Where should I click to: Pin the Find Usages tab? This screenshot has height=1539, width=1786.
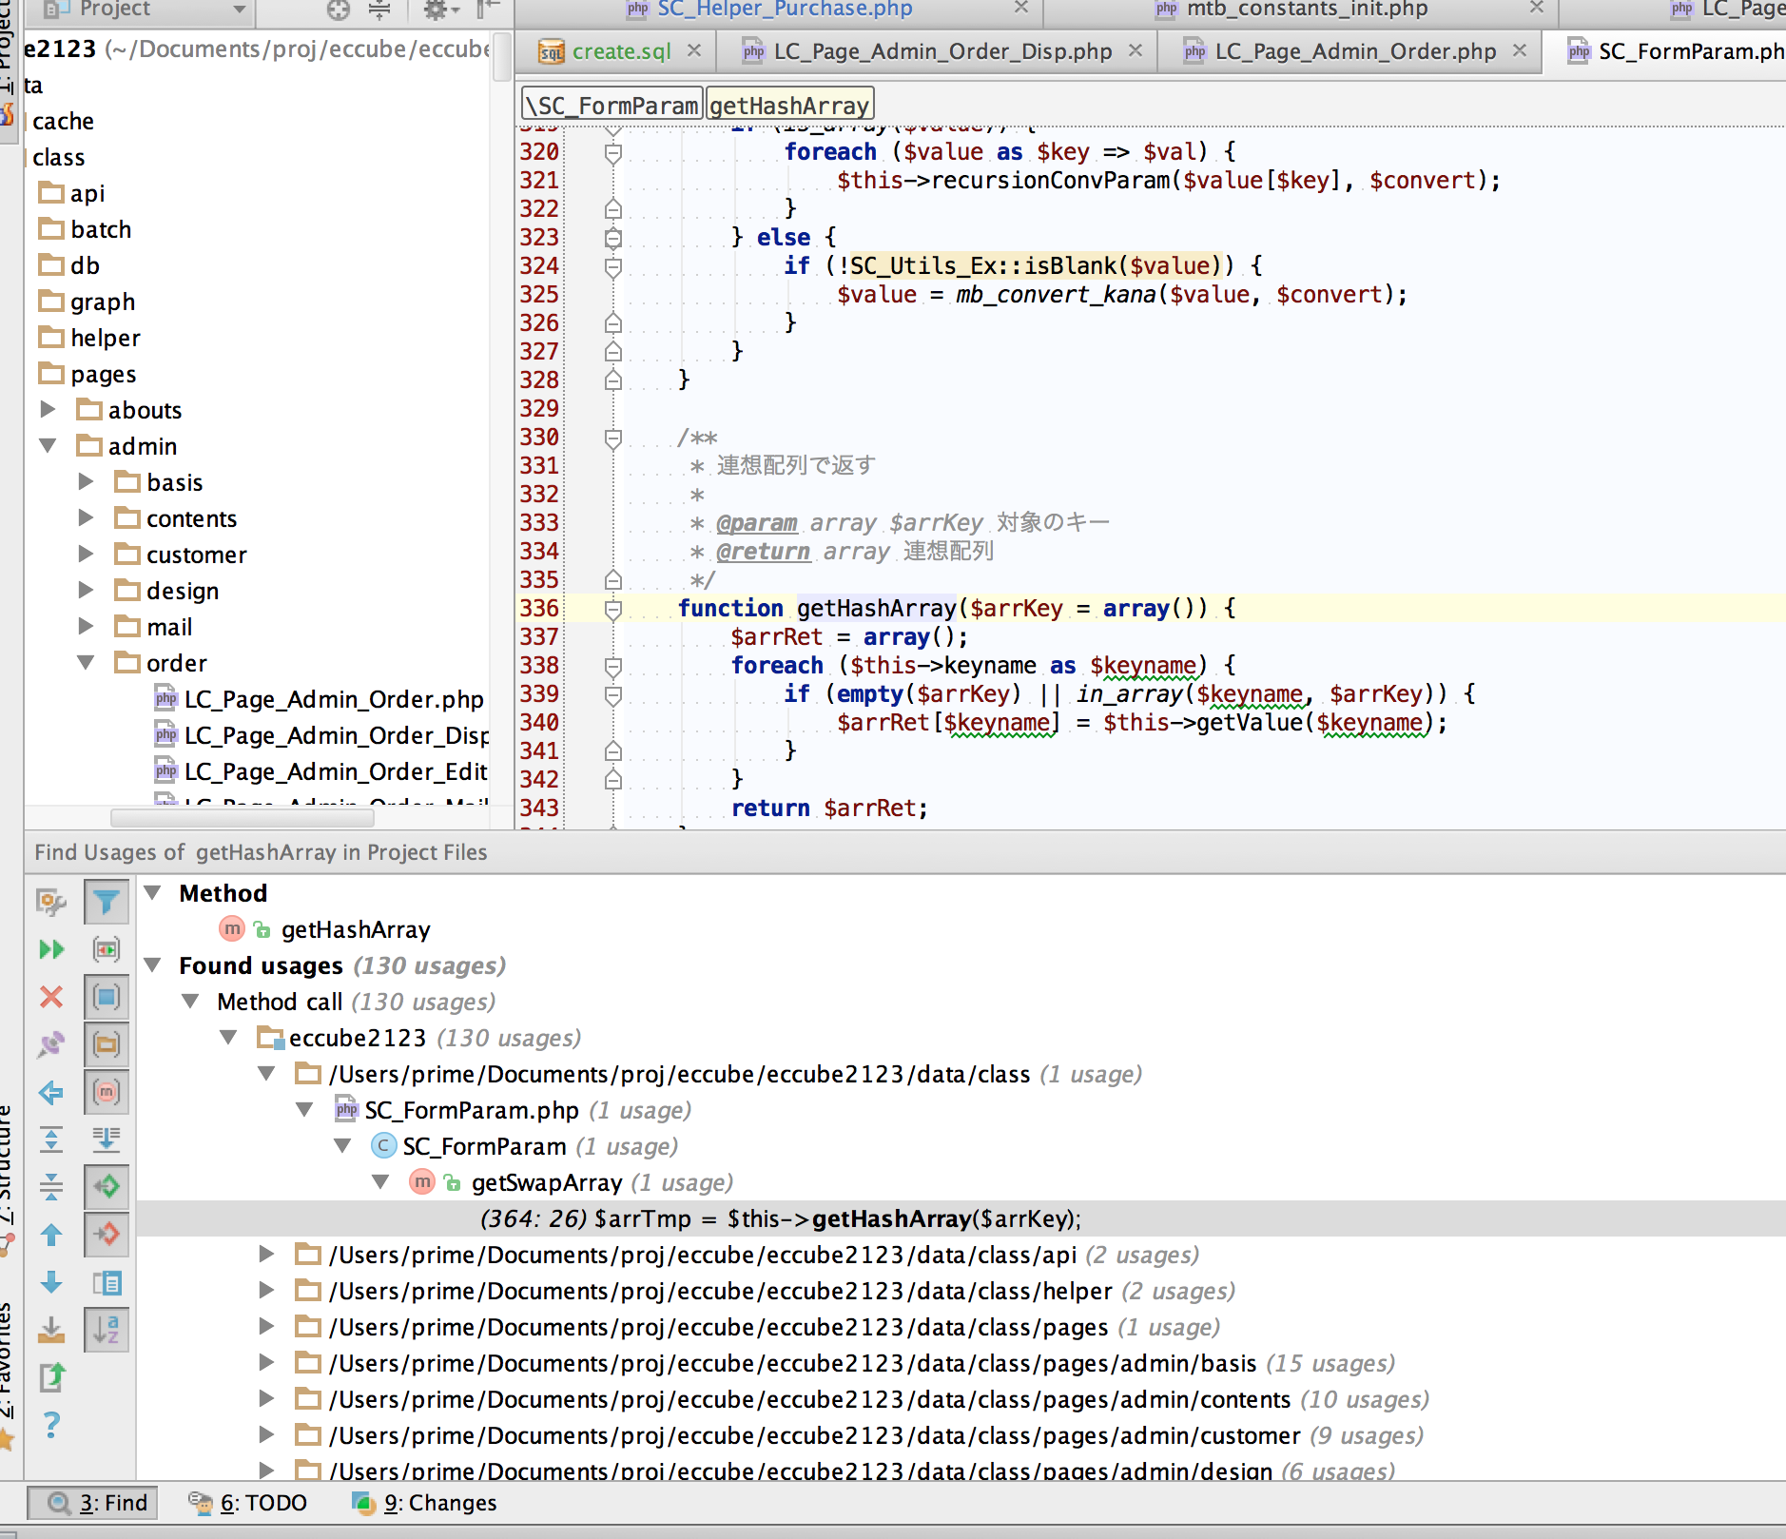point(51,1044)
